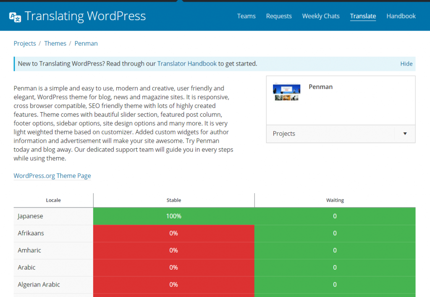Screen dimensions: 430x297
Task: Sort table by Locale column header
Action: point(53,200)
